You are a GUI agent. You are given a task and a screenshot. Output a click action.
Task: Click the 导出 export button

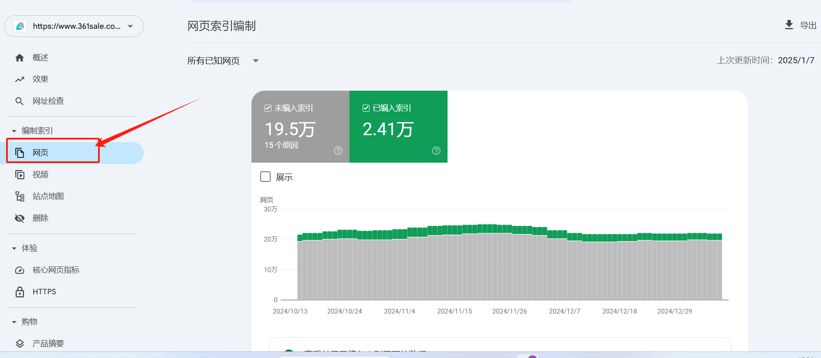pos(801,25)
